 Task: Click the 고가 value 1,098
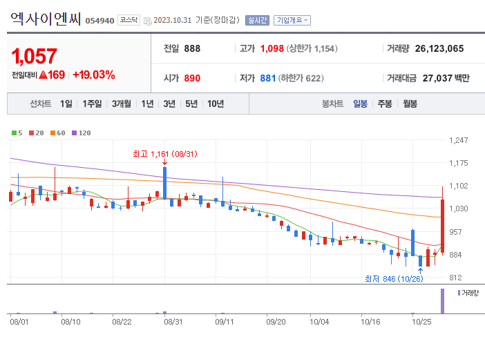(272, 48)
